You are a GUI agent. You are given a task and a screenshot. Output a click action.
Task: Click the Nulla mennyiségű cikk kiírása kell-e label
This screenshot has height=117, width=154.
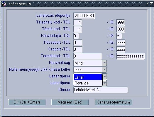tap(40, 69)
